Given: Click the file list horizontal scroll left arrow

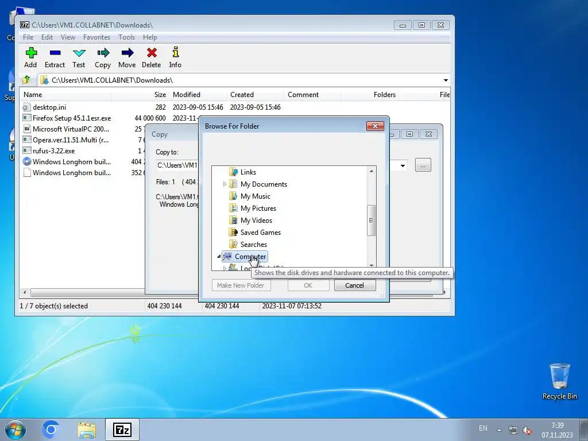Looking at the screenshot, I should click(25, 292).
